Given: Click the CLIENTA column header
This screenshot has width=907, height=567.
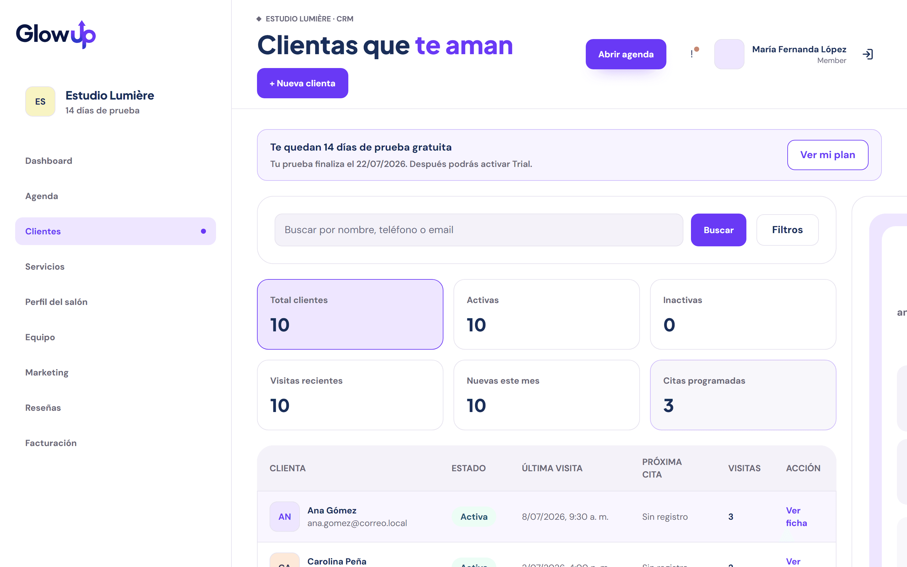Looking at the screenshot, I should [288, 468].
